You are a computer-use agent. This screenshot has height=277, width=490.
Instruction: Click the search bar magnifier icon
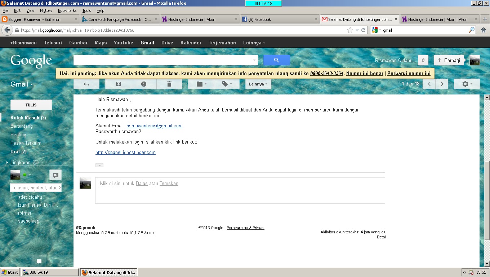coord(471,30)
